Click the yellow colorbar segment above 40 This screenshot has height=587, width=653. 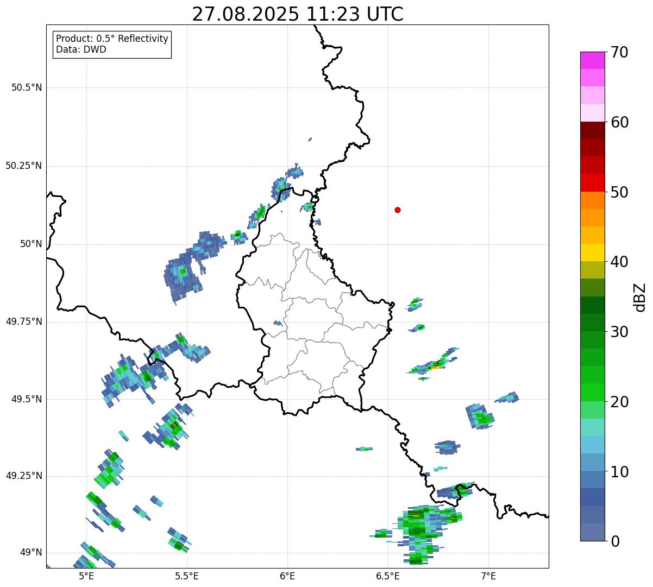[x=592, y=253]
